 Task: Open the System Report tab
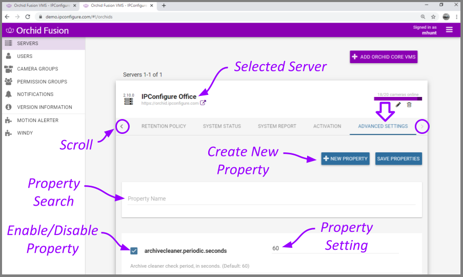point(277,126)
